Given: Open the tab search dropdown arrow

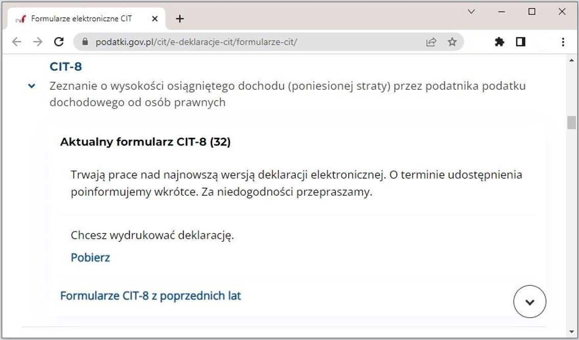Looking at the screenshot, I should (x=471, y=11).
